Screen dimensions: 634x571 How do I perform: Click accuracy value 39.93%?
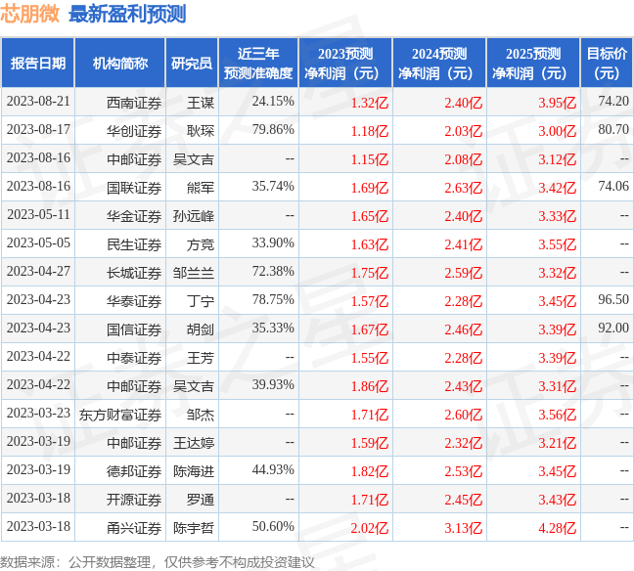pos(273,384)
